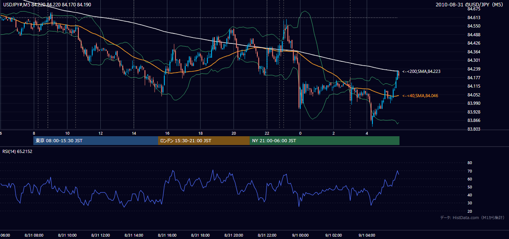Click the 8/31 08:00 time axis label

[x=34, y=235]
